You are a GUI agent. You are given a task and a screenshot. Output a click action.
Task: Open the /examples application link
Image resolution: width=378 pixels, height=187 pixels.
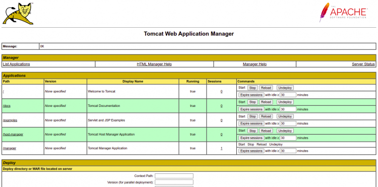pos(10,120)
